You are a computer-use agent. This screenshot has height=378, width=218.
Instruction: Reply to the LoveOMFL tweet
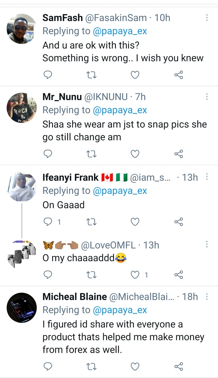[x=48, y=275]
